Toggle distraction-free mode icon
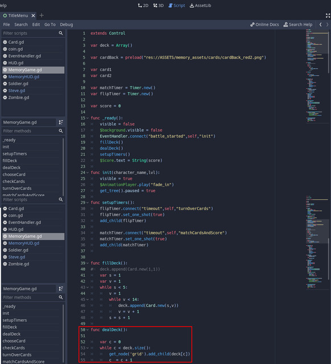Image resolution: width=331 pixels, height=364 pixels. click(x=328, y=15)
